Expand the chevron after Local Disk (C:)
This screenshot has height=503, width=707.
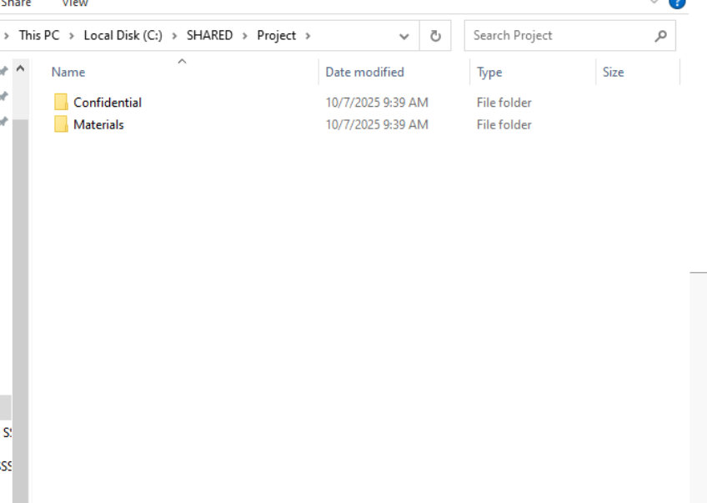[x=174, y=36]
